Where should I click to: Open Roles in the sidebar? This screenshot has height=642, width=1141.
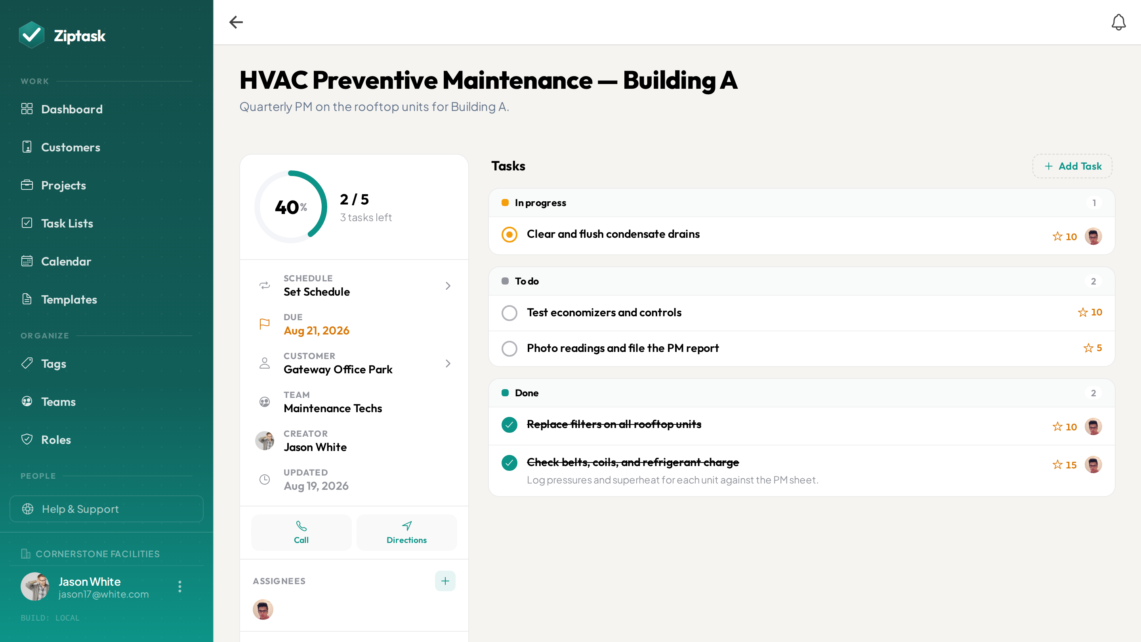pyautogui.click(x=106, y=440)
